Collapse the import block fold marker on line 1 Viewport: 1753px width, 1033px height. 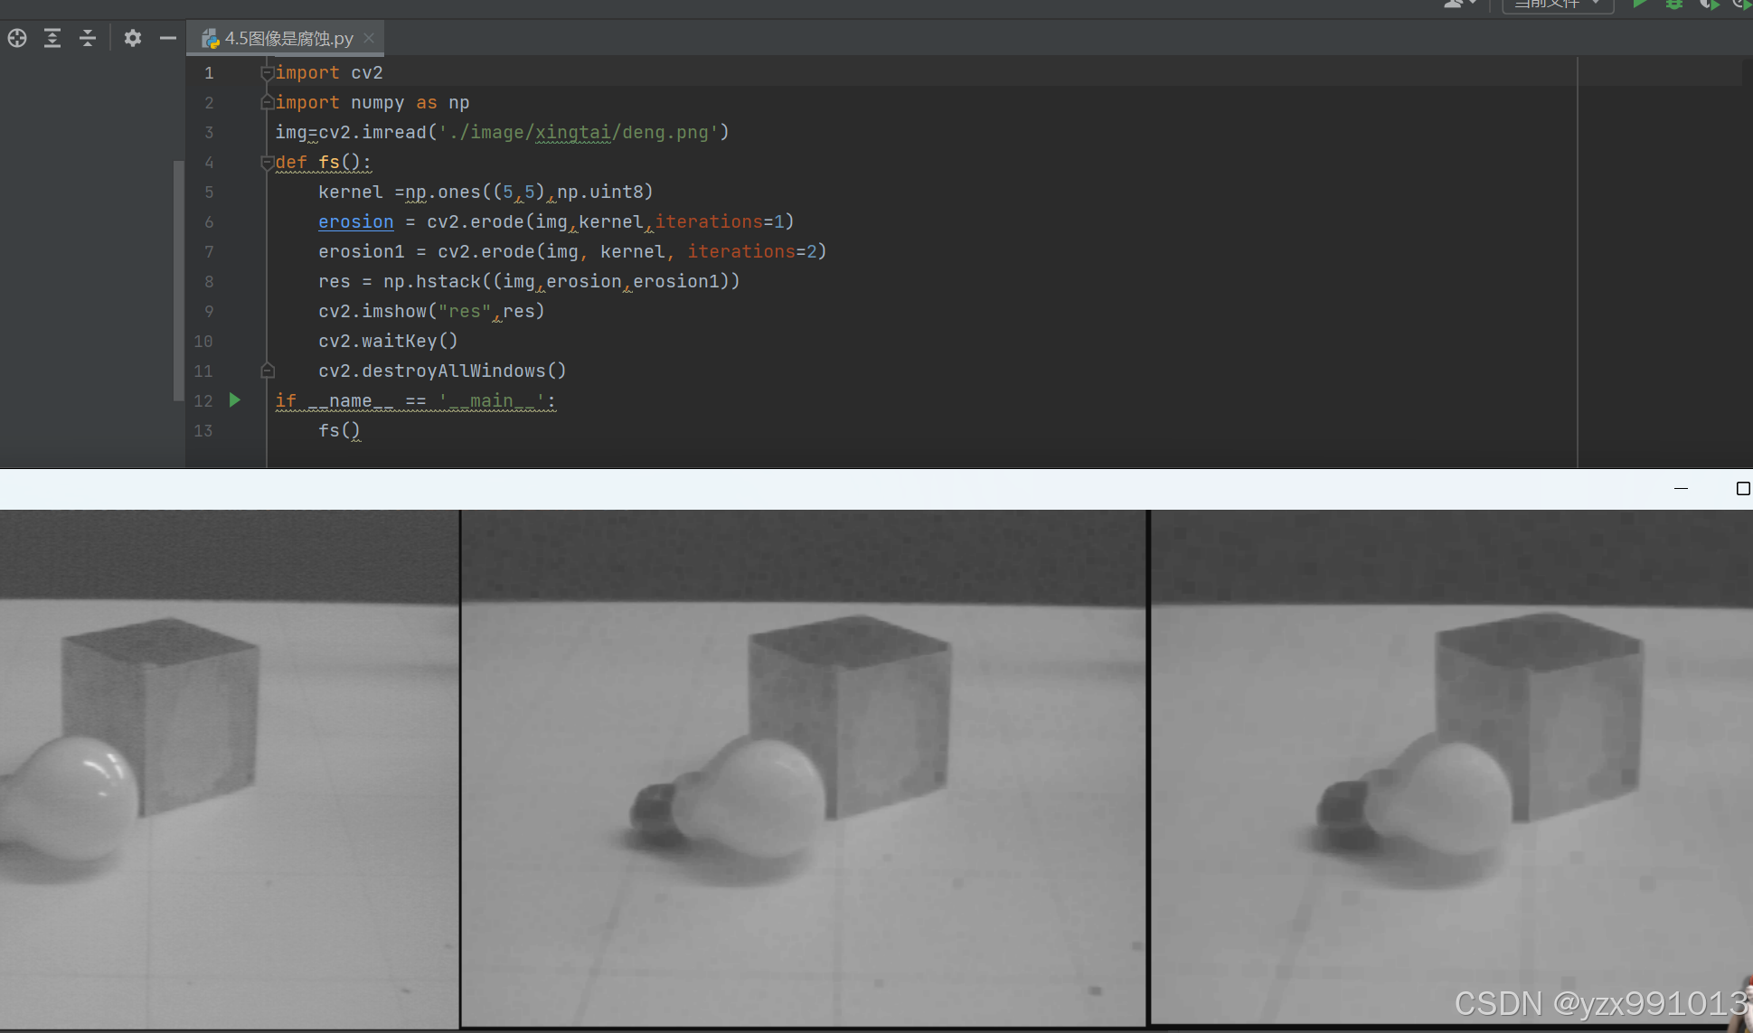267,72
